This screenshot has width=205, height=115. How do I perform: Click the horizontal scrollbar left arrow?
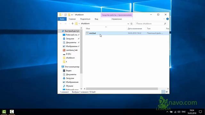[x=85, y=89]
